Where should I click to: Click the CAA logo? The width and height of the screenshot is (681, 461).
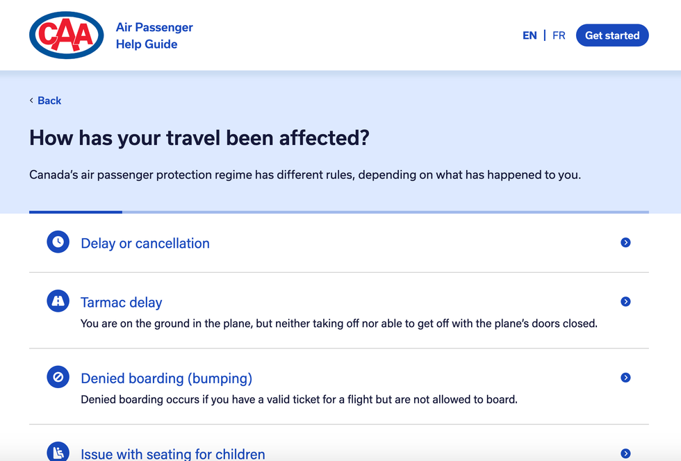click(x=67, y=35)
